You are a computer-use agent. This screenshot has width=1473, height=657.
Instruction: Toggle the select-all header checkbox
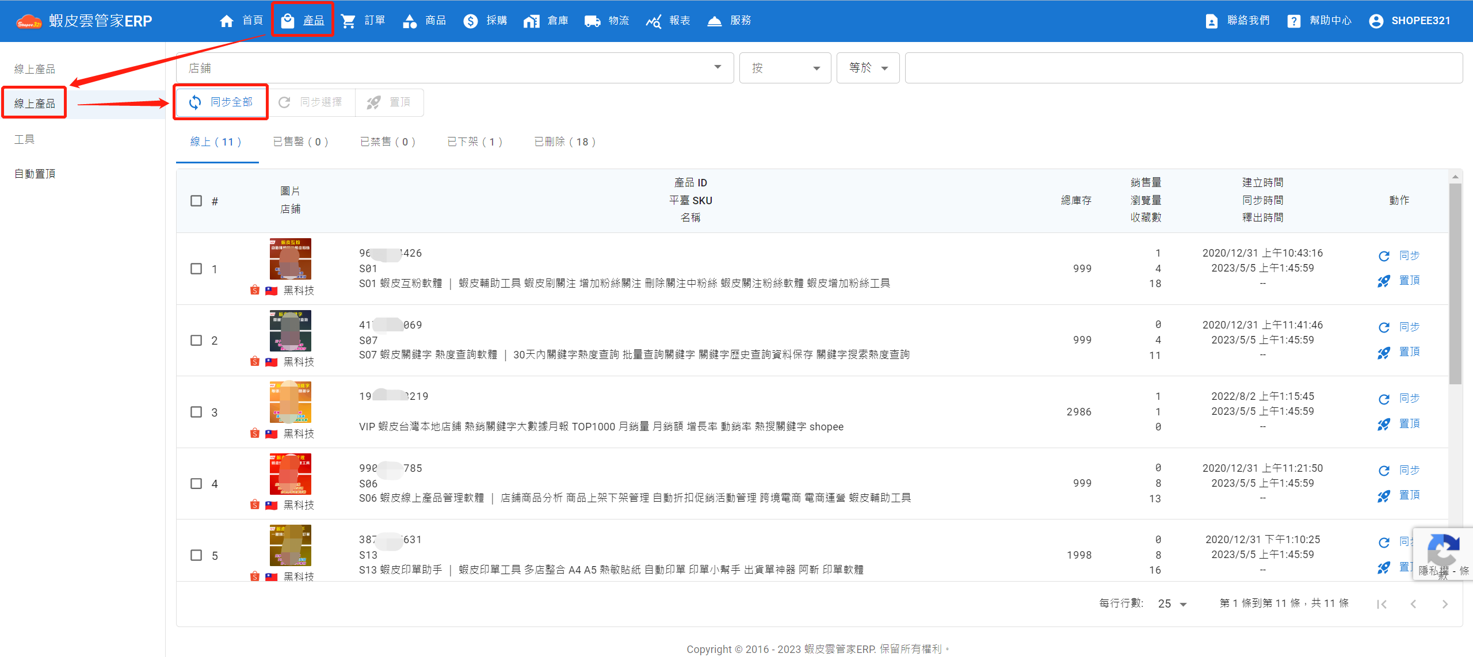click(196, 201)
